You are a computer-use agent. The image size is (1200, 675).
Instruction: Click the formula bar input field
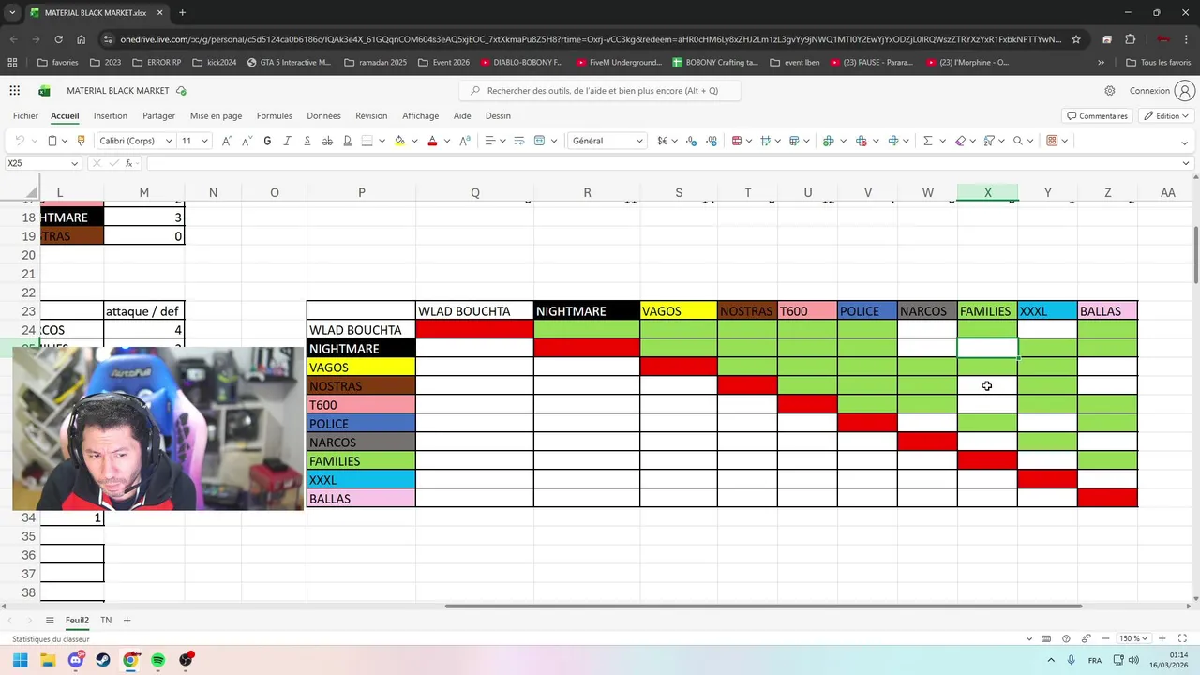click(x=661, y=163)
